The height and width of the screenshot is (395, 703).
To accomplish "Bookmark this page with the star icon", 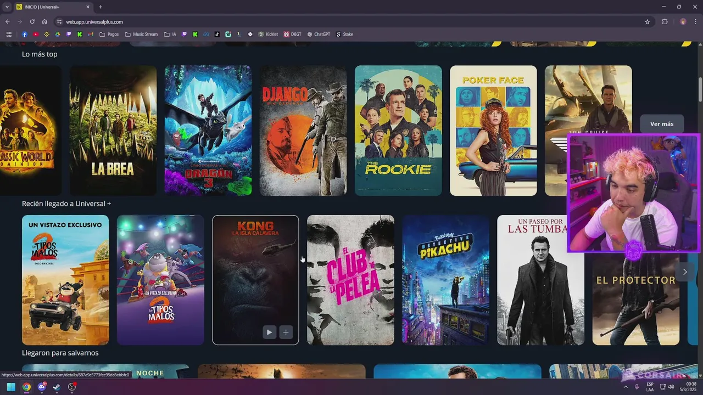I will (x=648, y=22).
